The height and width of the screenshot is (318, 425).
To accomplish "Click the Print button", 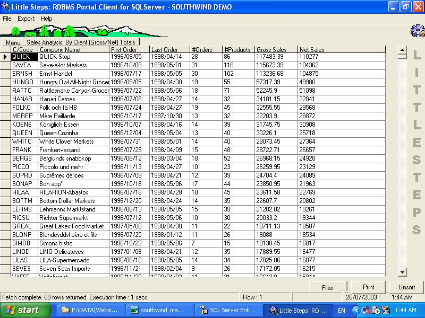I will click(x=368, y=287).
